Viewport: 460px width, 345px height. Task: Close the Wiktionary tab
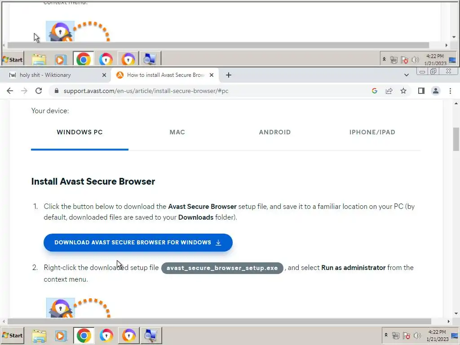[104, 75]
